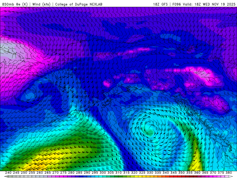Click the 285 value on the color scale

point(79,173)
